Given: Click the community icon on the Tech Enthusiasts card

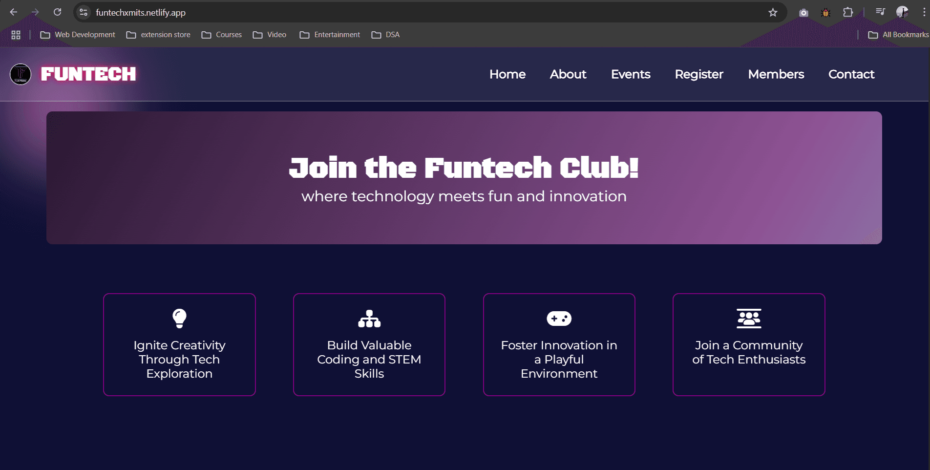Looking at the screenshot, I should click(x=748, y=319).
